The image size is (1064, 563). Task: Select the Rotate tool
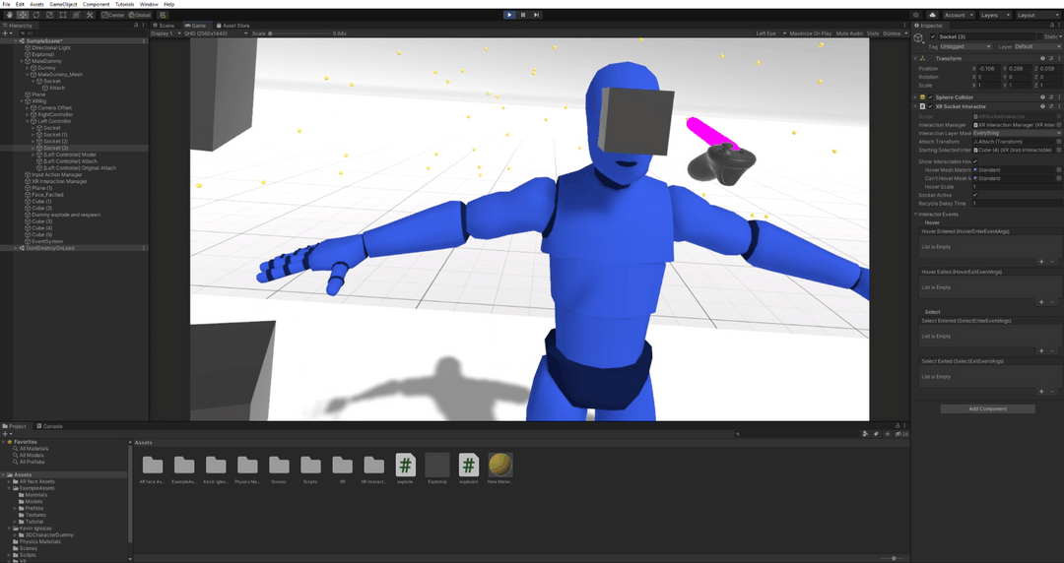click(36, 15)
